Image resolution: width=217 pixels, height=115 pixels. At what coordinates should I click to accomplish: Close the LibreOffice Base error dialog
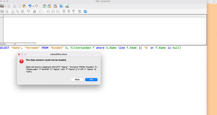19,54
